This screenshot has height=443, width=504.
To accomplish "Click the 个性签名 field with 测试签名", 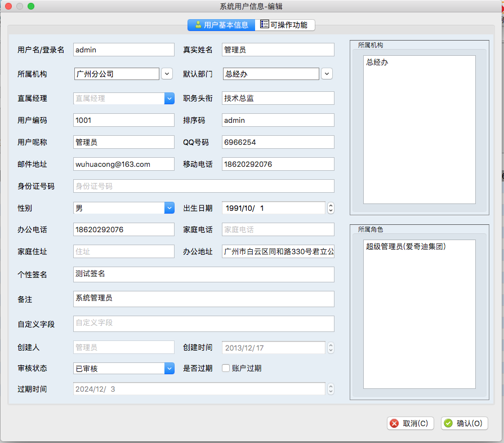I will (x=203, y=274).
